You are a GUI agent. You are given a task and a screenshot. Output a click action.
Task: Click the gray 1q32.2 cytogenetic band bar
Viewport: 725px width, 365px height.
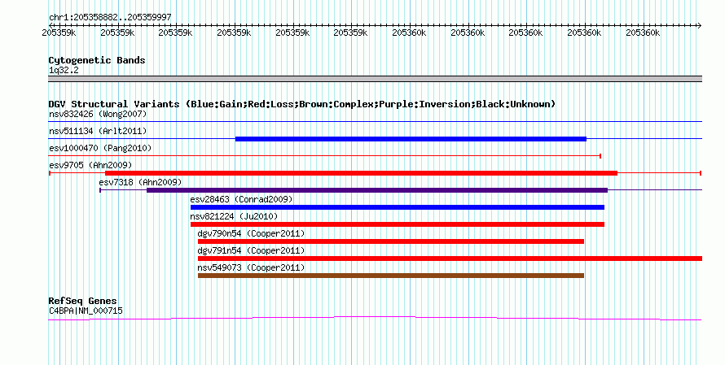375,79
